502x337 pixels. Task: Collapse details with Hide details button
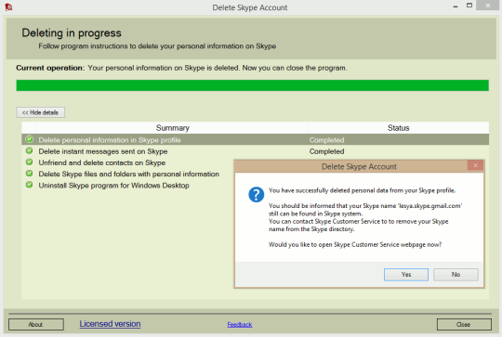click(41, 112)
